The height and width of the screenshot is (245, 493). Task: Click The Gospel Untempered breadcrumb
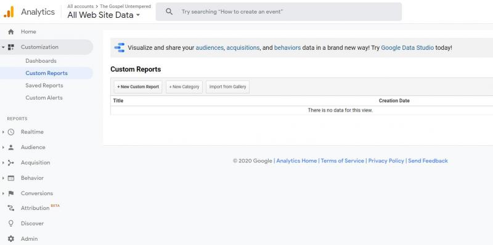pos(126,6)
